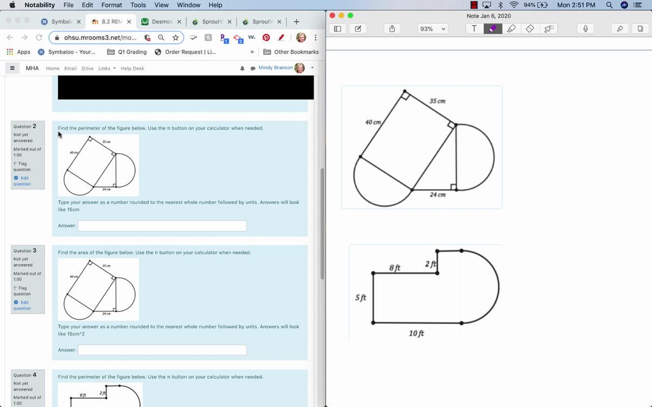Screen dimensions: 652x407
Task: Open the 93% zoom dropdown
Action: [432, 29]
